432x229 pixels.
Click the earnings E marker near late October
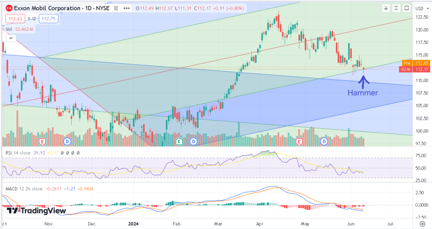(x=42, y=142)
